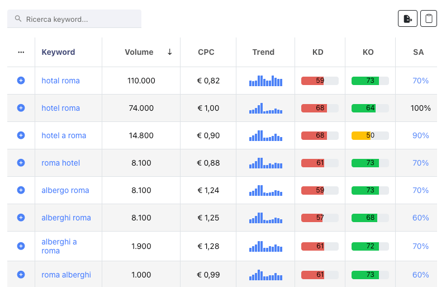The height and width of the screenshot is (287, 446).
Task: Add the albergo roma keyword with plus
Action: [x=21, y=190]
